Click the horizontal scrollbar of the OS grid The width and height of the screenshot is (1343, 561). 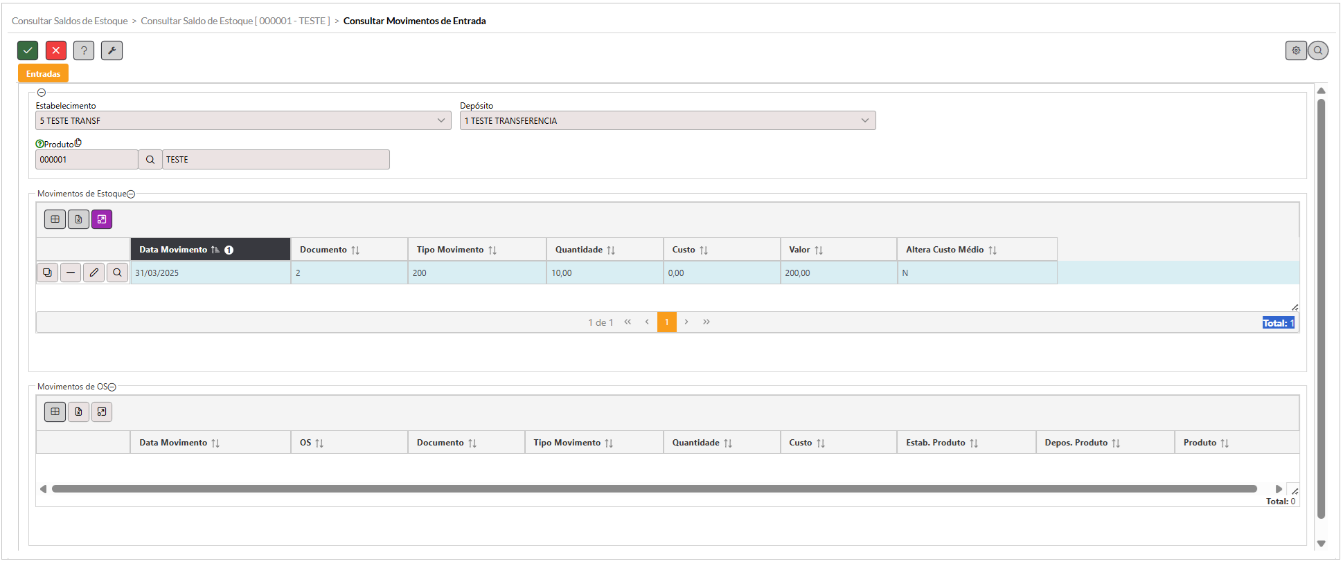click(654, 489)
